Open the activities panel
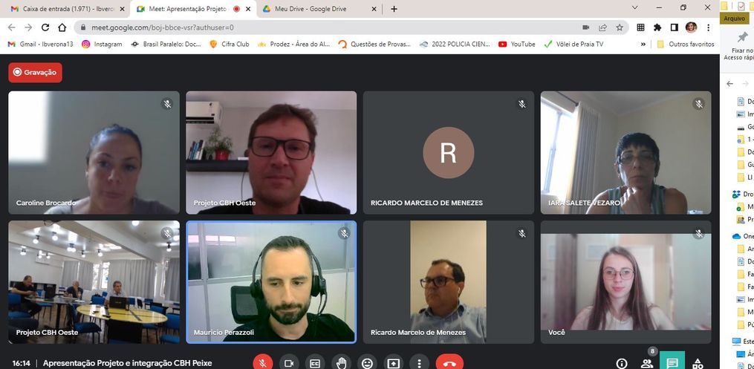 click(698, 363)
